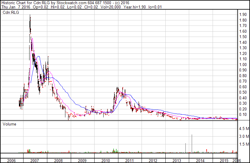250x163 pixels.
Task: Click the 0.10 price axis label
Action: [x=243, y=115]
